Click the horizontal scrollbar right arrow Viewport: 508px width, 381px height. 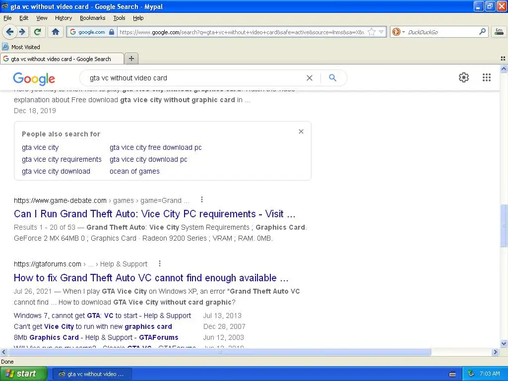(x=495, y=352)
